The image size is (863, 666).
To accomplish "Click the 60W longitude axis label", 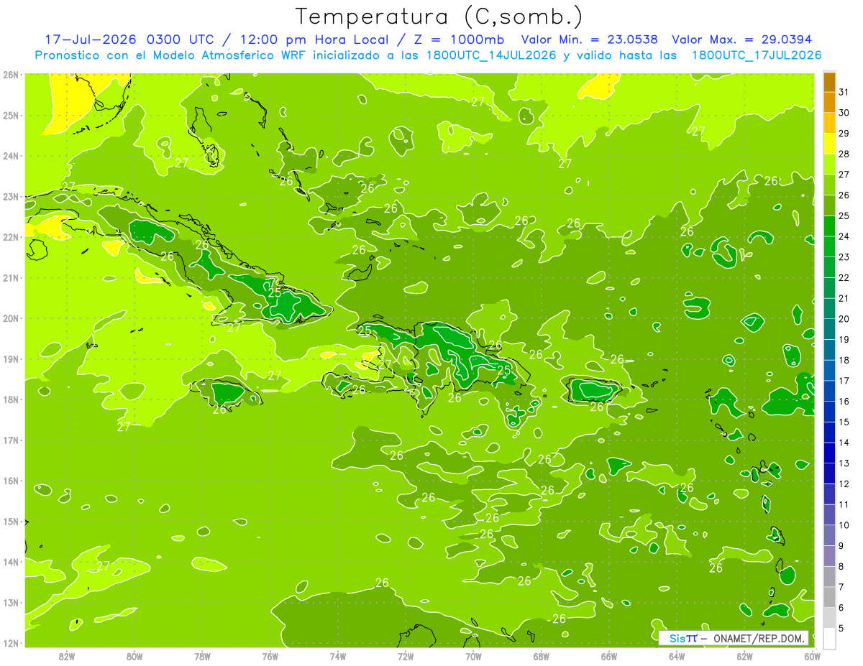I will click(812, 656).
